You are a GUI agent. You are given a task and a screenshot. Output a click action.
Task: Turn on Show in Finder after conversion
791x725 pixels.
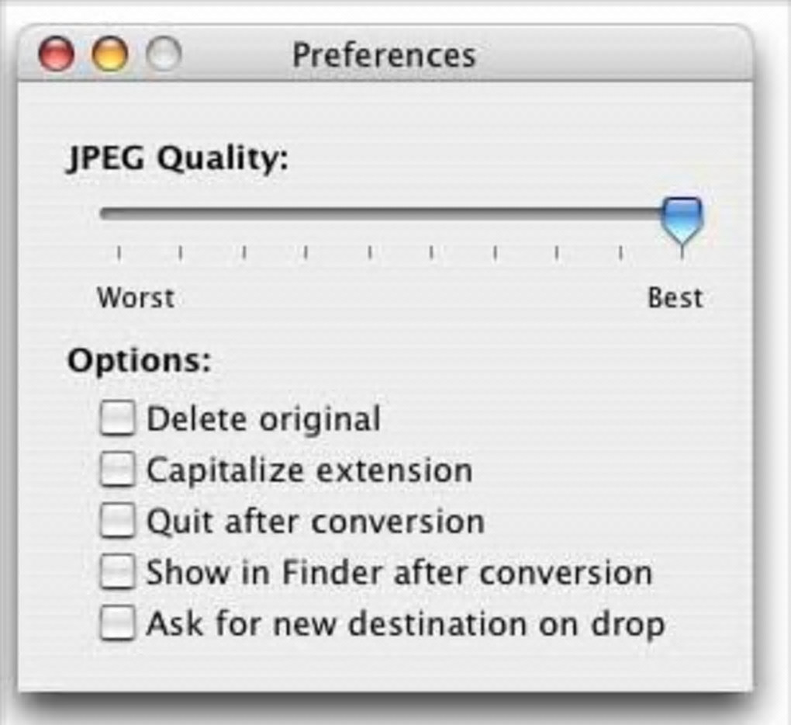(118, 573)
